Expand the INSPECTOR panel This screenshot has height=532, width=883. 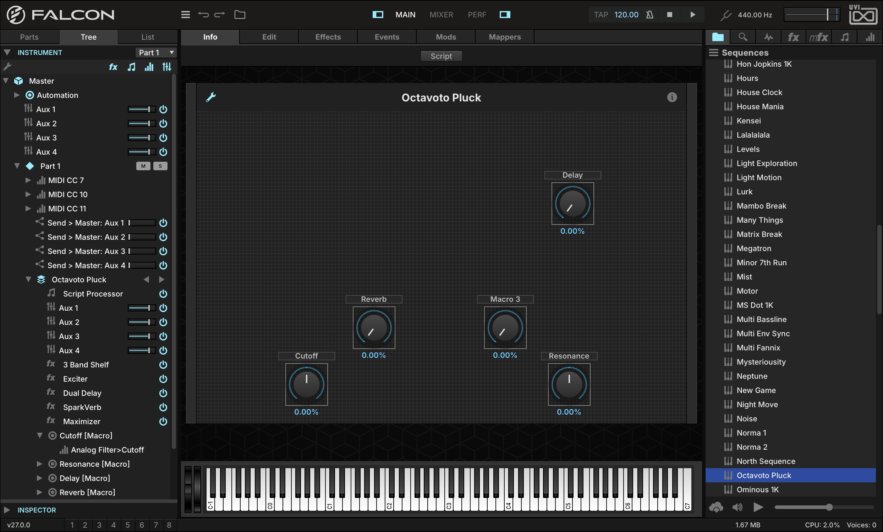point(7,510)
